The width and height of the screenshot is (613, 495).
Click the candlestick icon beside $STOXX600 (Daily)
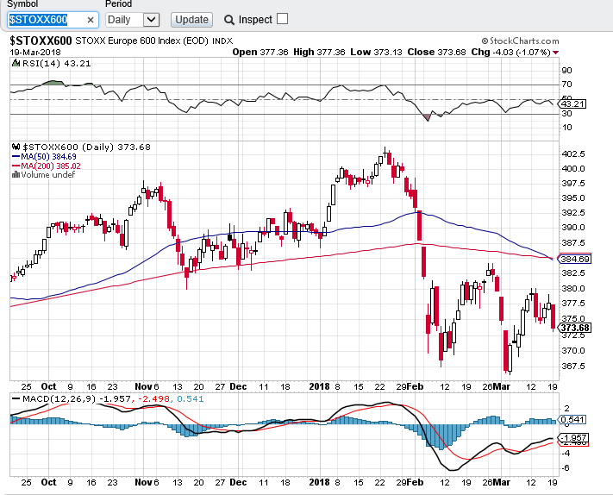click(x=16, y=147)
